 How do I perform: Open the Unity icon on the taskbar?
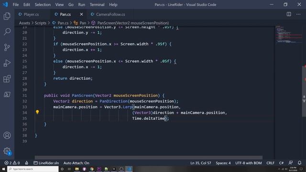(x=114, y=169)
